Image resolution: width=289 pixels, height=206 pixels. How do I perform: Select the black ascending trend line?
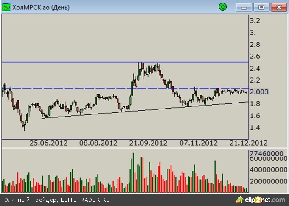pos(145,110)
